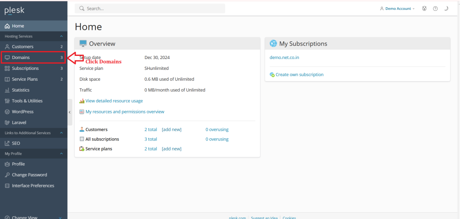
Task: Open Tools & Utilities menu item
Action: pyautogui.click(x=33, y=101)
